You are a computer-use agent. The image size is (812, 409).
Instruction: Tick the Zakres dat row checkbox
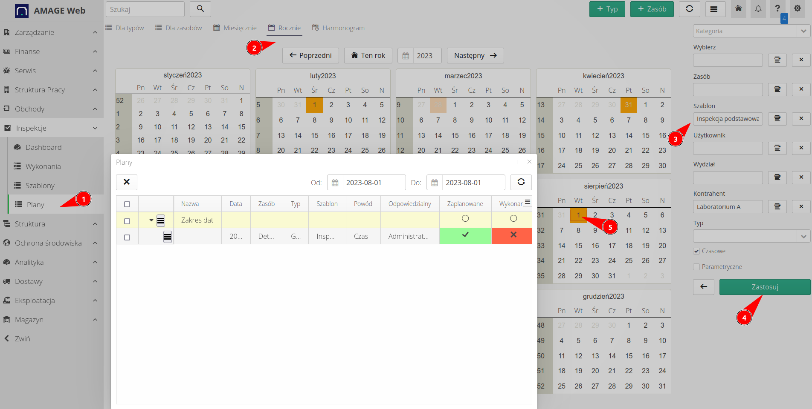(127, 221)
